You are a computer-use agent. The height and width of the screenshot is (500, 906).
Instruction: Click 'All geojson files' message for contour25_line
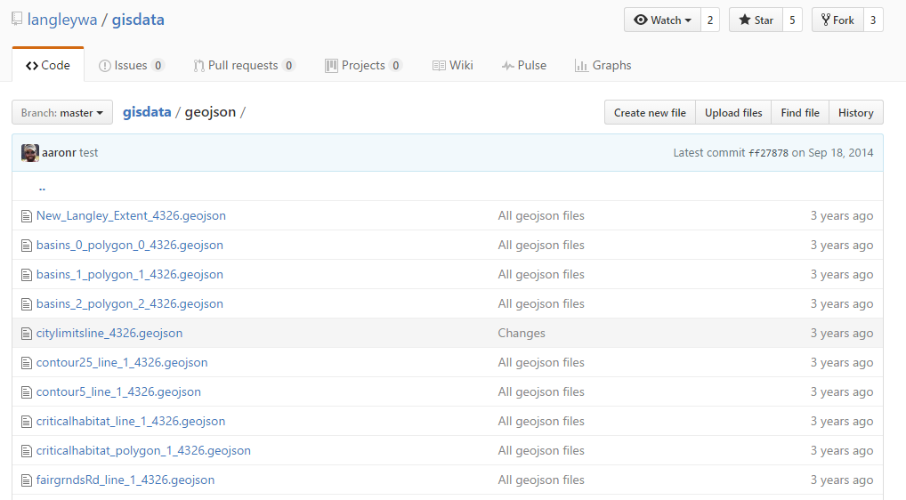click(541, 363)
